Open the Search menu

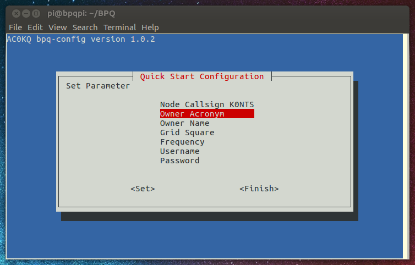point(85,27)
